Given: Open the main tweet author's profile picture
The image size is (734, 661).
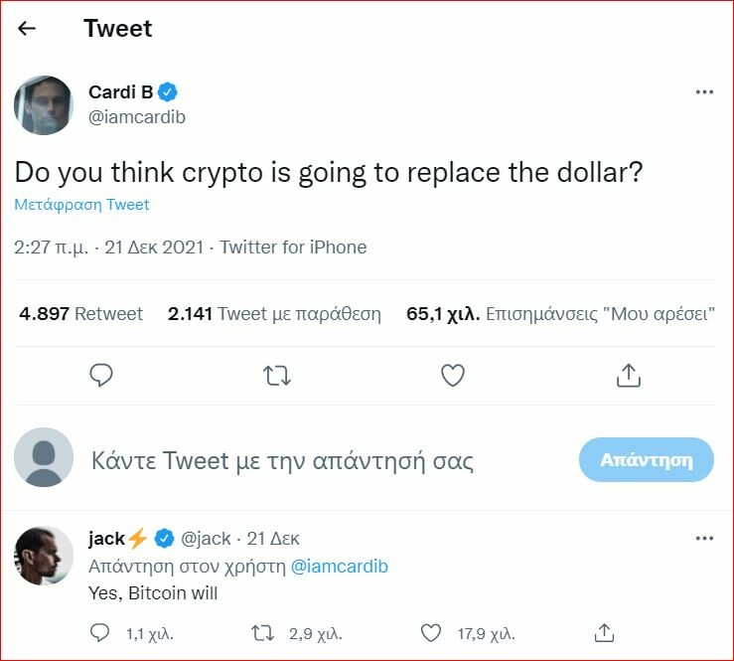Looking at the screenshot, I should click(44, 104).
